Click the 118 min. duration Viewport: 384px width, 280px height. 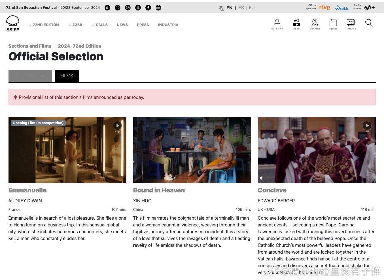tap(368, 209)
